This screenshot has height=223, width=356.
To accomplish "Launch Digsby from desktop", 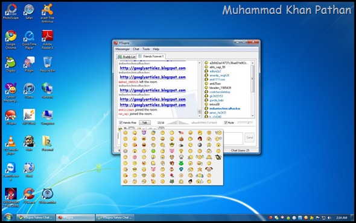I will (x=11, y=64).
